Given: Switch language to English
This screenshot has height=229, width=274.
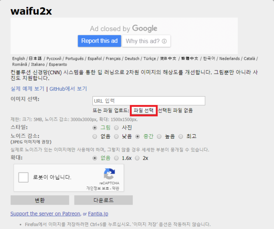Looking at the screenshot, I should 19,59.
